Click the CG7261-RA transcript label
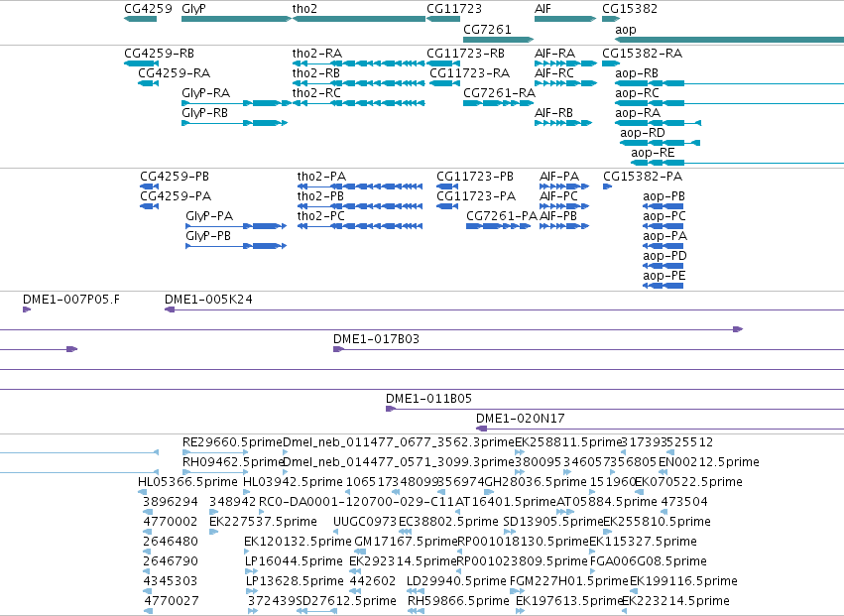 (500, 93)
